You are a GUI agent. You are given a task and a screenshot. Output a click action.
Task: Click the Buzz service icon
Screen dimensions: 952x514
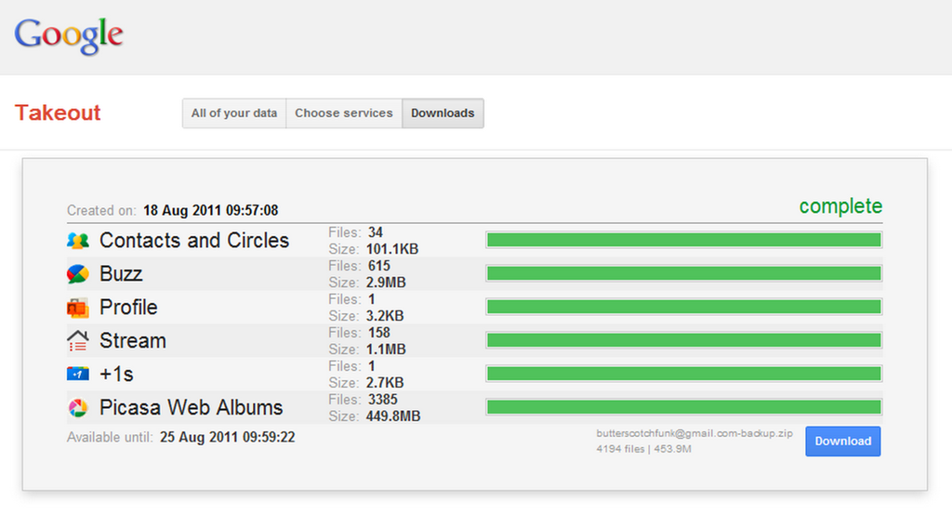pos(78,274)
